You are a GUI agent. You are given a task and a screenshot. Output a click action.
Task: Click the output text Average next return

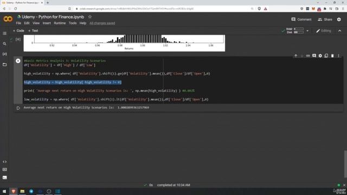[86, 107]
